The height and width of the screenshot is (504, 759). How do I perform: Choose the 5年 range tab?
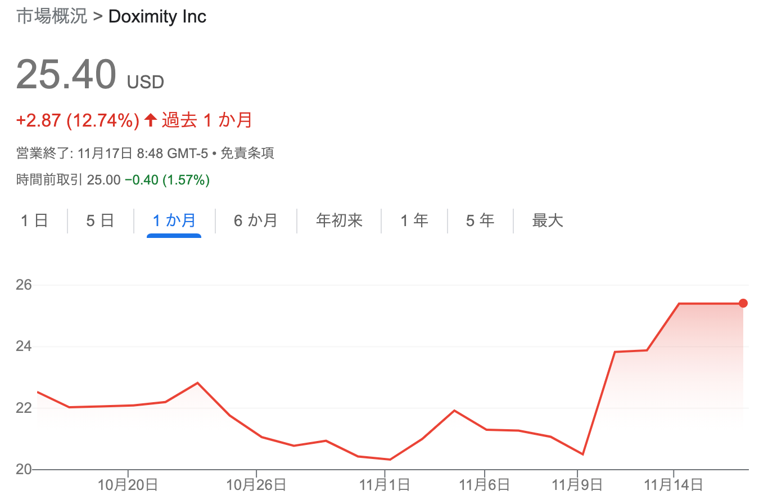pos(480,220)
